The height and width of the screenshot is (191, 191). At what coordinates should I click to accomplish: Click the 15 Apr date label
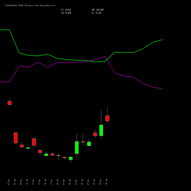coord(39,182)
